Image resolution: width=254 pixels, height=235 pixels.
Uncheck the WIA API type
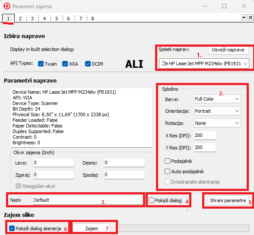65,64
